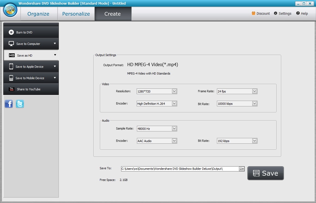Image resolution: width=316 pixels, height=203 pixels.
Task: Choose Save to Computer option
Action: tap(31, 44)
